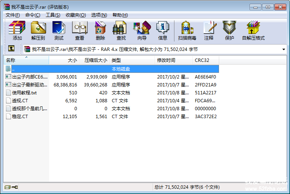Image resolution: width=290 pixels, height=194 pixels.
Task: Click icon of 使用教程.txt file
Action: [x=8, y=92]
